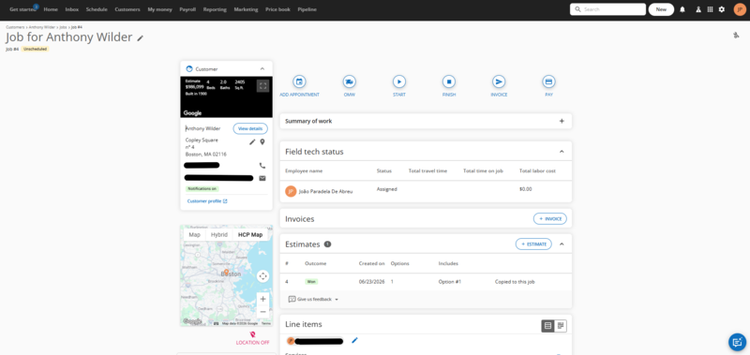Collapse the Field tech status section
This screenshot has height=355, width=750.
(562, 152)
